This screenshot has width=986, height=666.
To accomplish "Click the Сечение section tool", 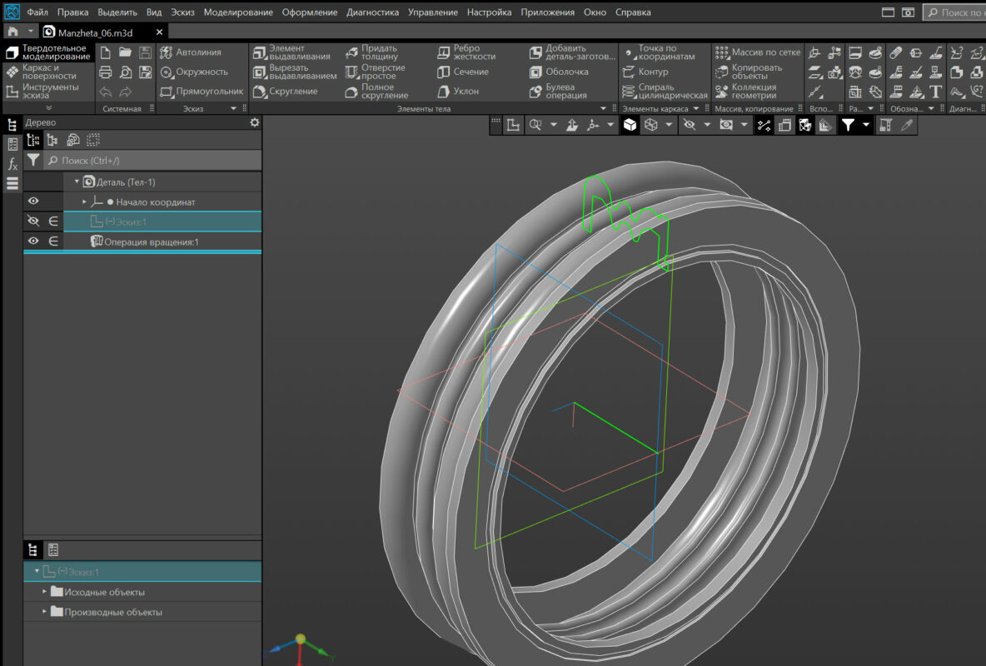I will [463, 72].
